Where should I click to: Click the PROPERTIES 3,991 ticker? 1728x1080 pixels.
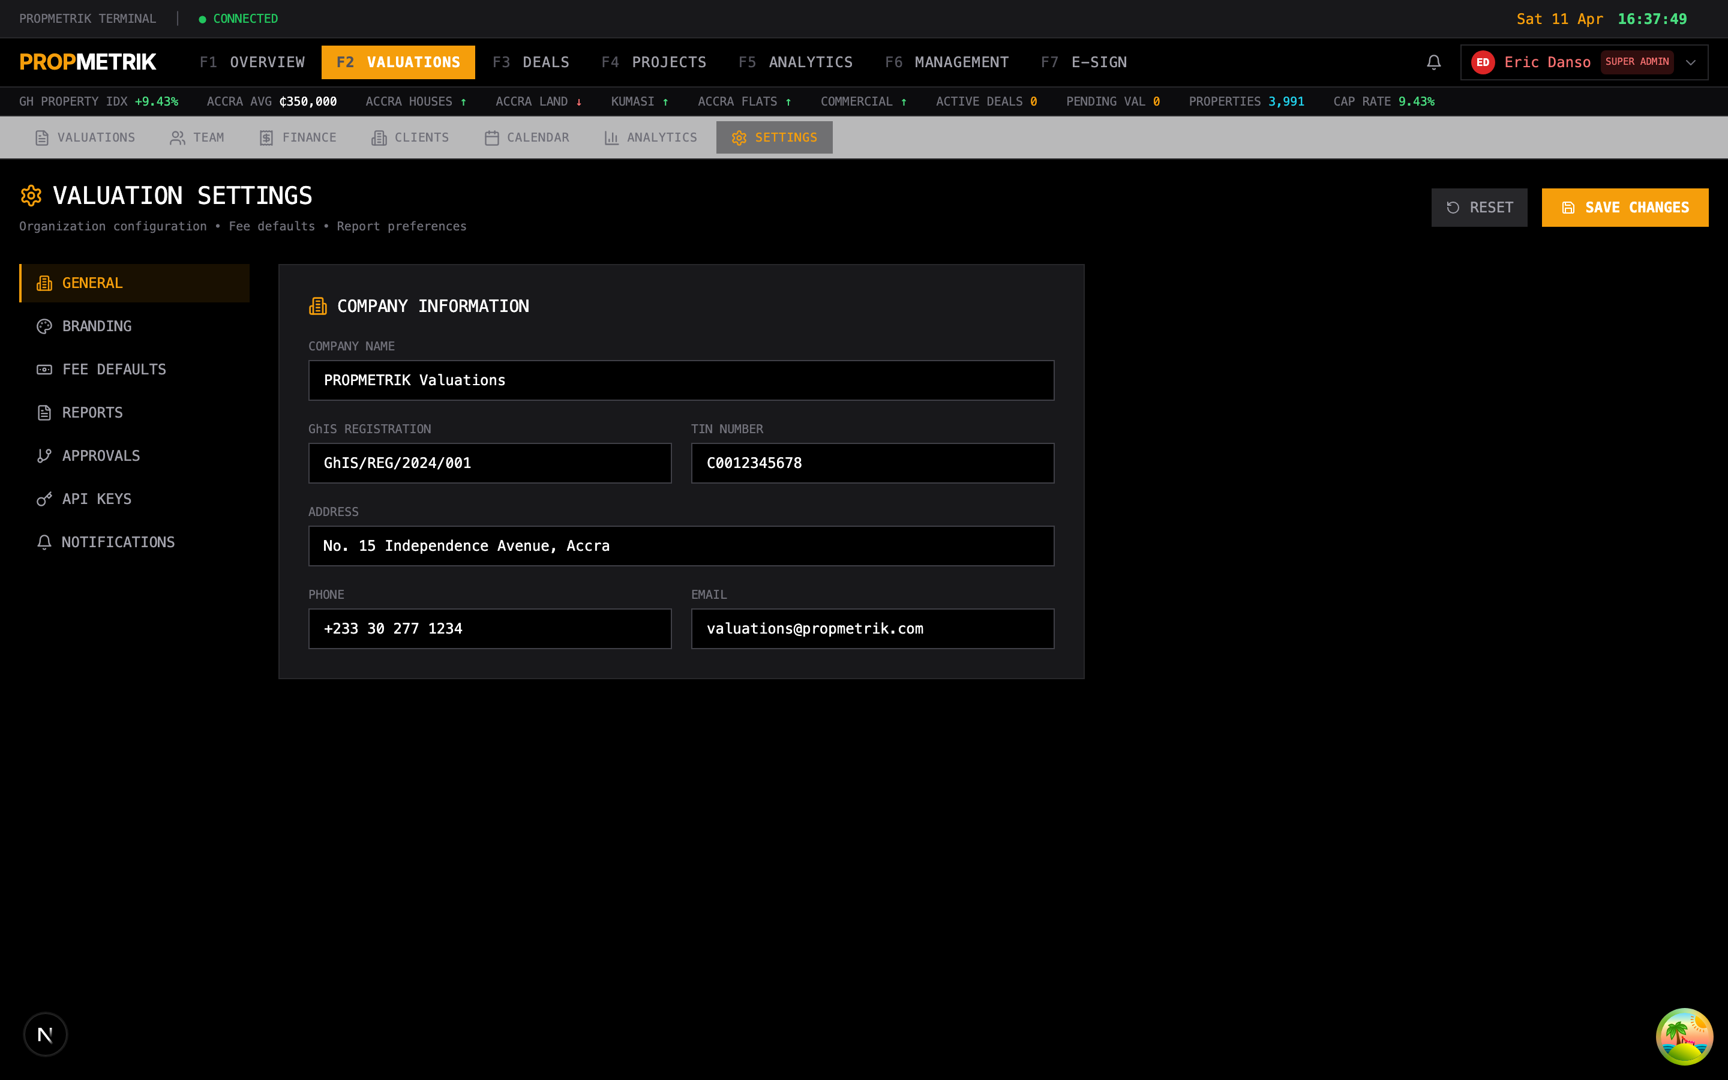pyautogui.click(x=1246, y=101)
